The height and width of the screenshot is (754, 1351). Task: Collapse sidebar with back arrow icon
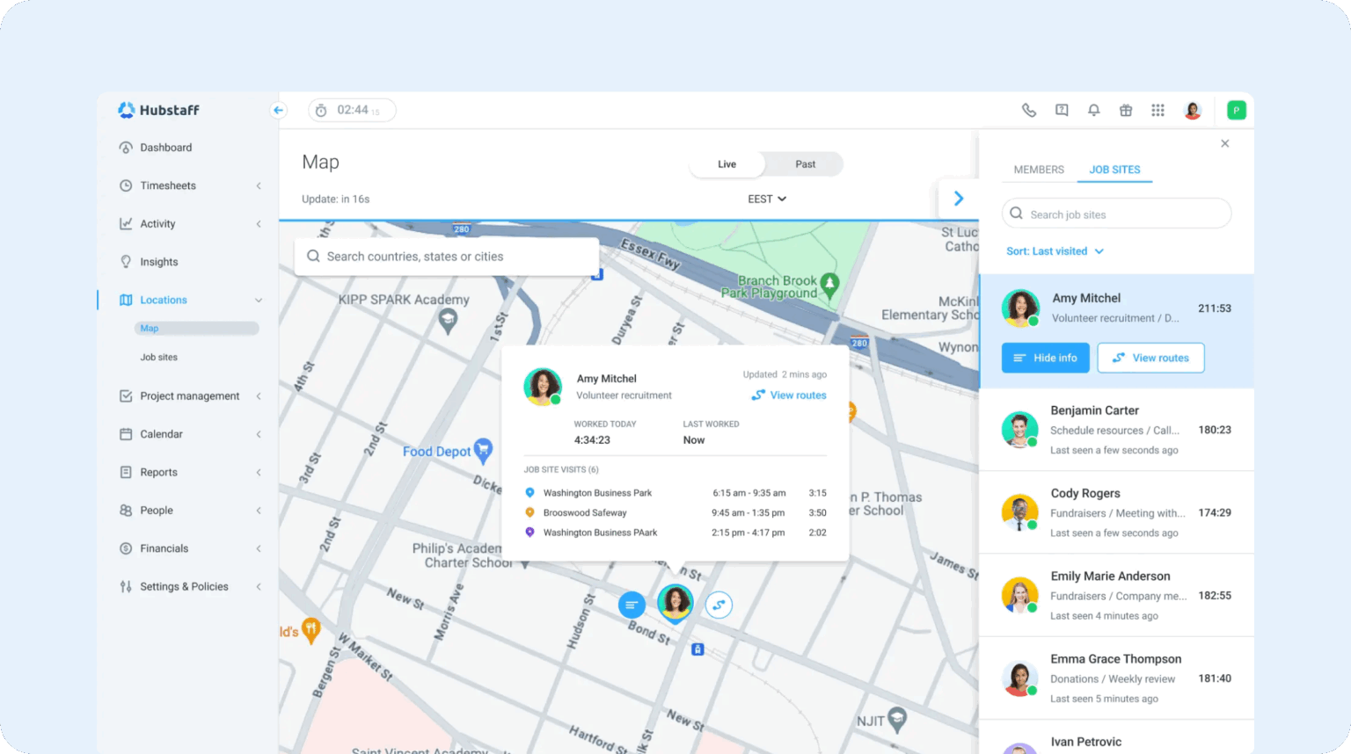point(278,110)
